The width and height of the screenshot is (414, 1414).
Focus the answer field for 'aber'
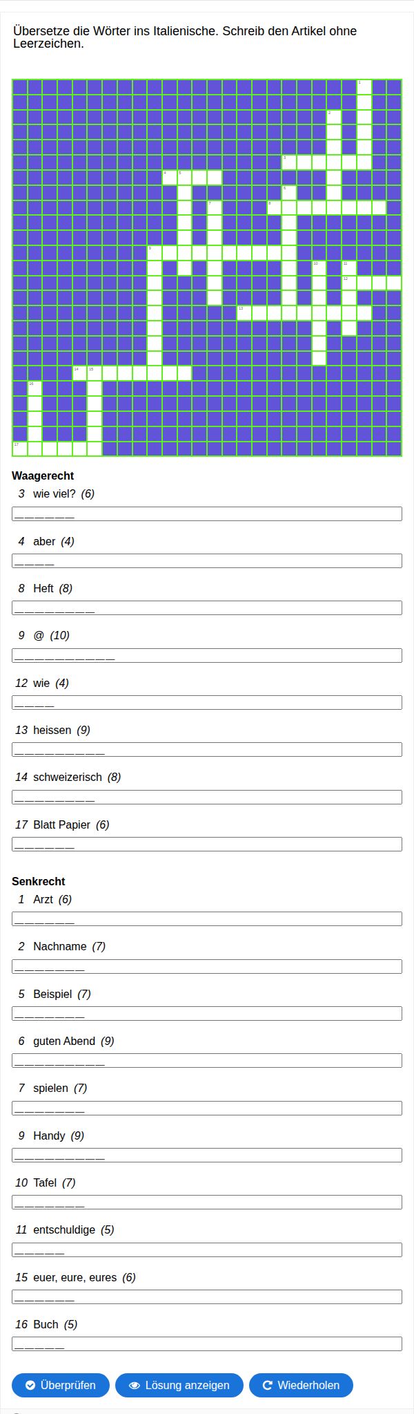207,560
